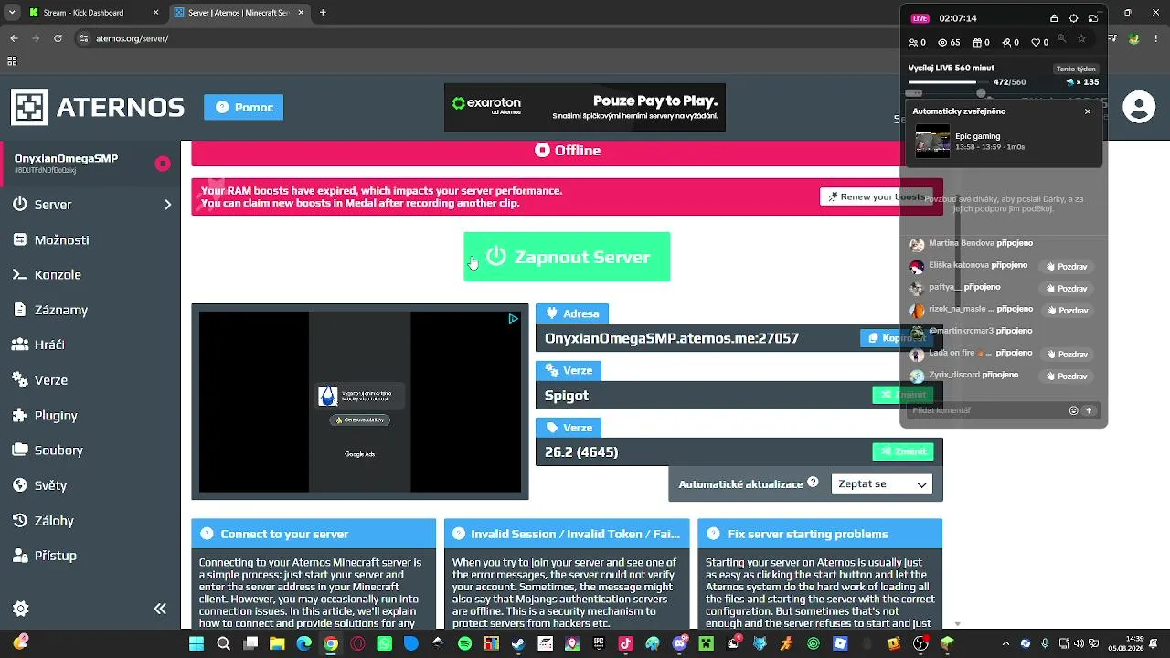Greet Lada on fire with Pozdrav
Viewport: 1170px width, 658px height.
(x=1067, y=355)
